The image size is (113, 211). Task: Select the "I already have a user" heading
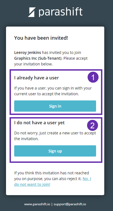coord(37,78)
